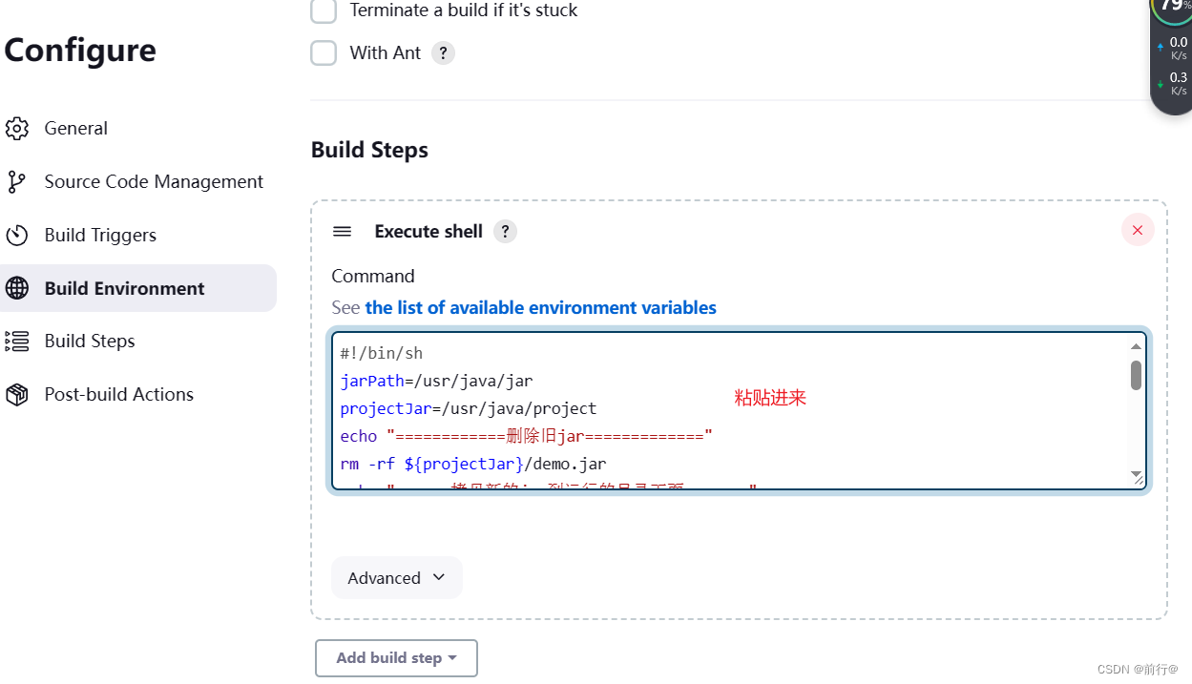Viewport: 1192px width, 684px height.
Task: Open help for the With Ant option
Action: click(443, 52)
